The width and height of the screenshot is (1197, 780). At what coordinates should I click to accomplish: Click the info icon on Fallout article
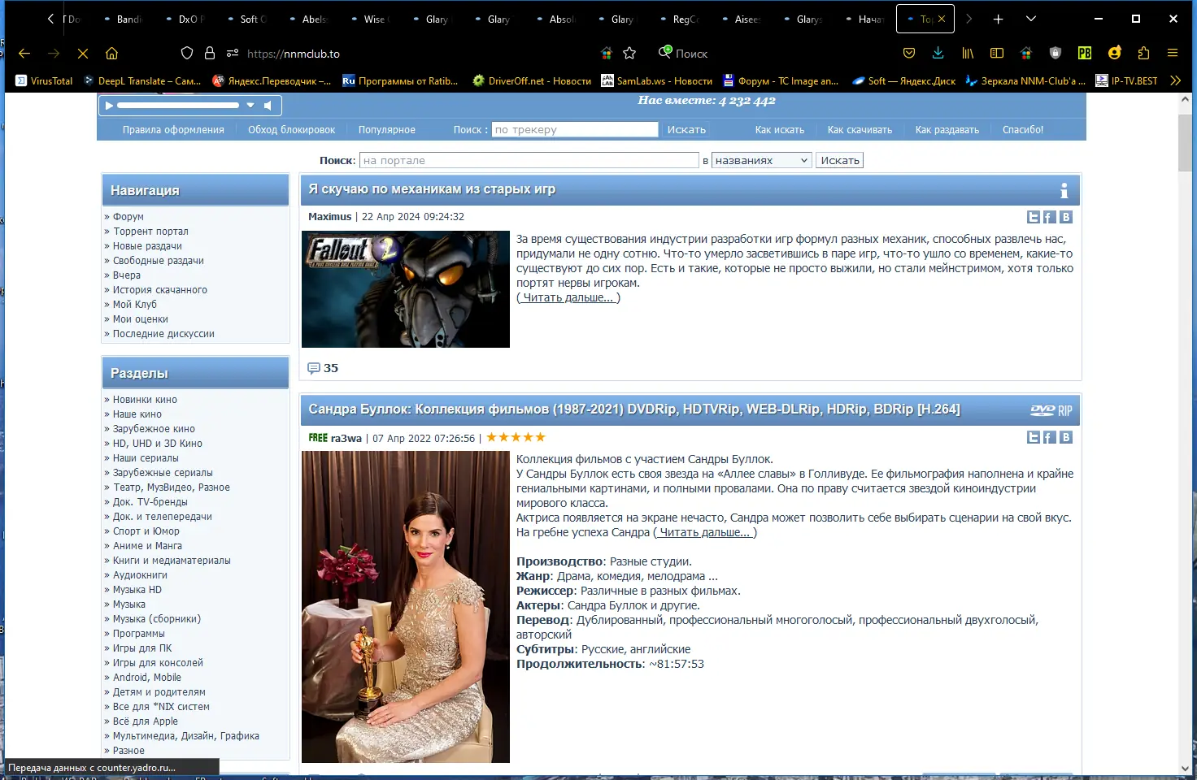click(1064, 190)
